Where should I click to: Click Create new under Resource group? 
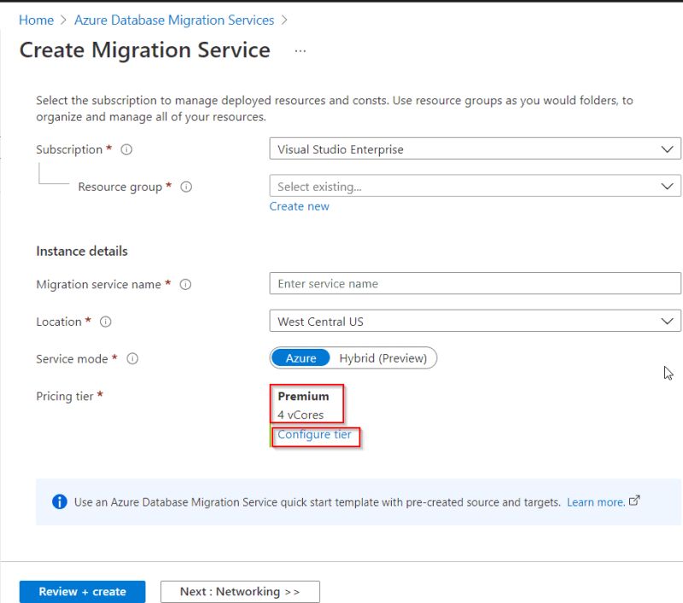(299, 206)
